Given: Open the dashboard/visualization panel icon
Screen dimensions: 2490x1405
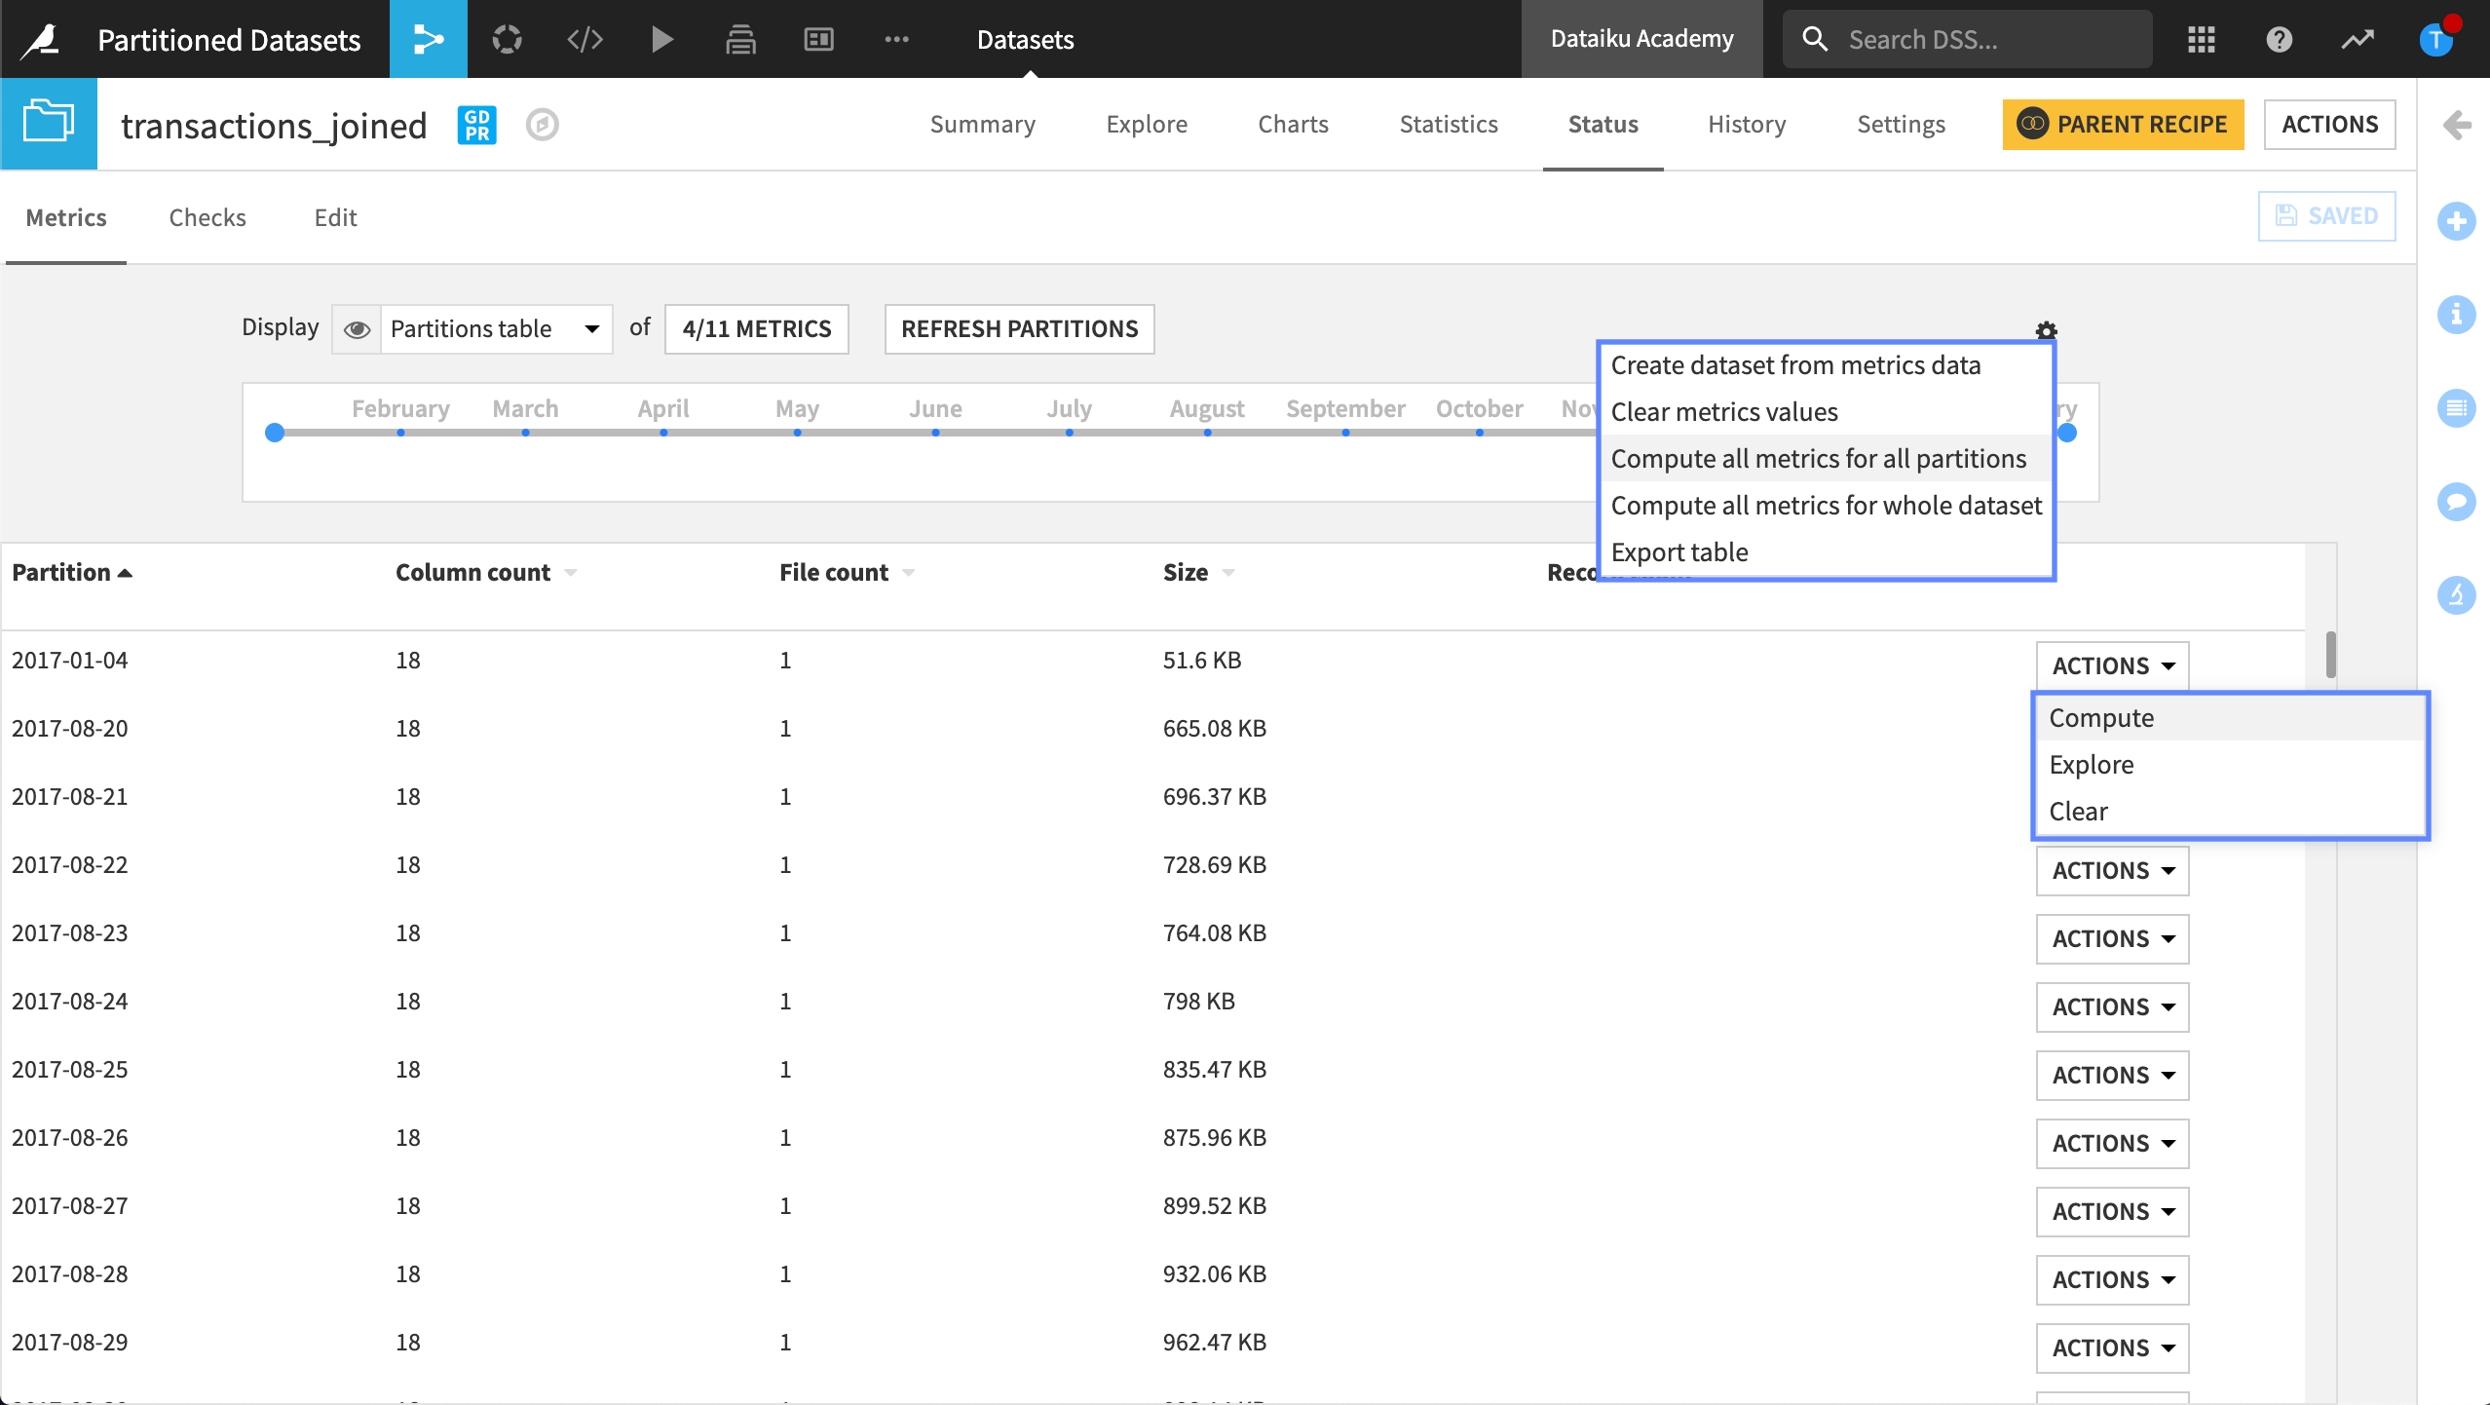Looking at the screenshot, I should tap(817, 38).
